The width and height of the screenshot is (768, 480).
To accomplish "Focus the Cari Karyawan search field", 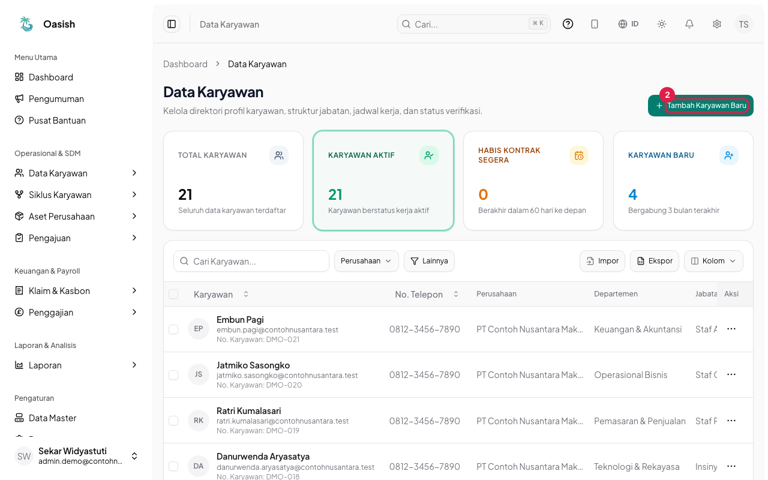I will [251, 261].
